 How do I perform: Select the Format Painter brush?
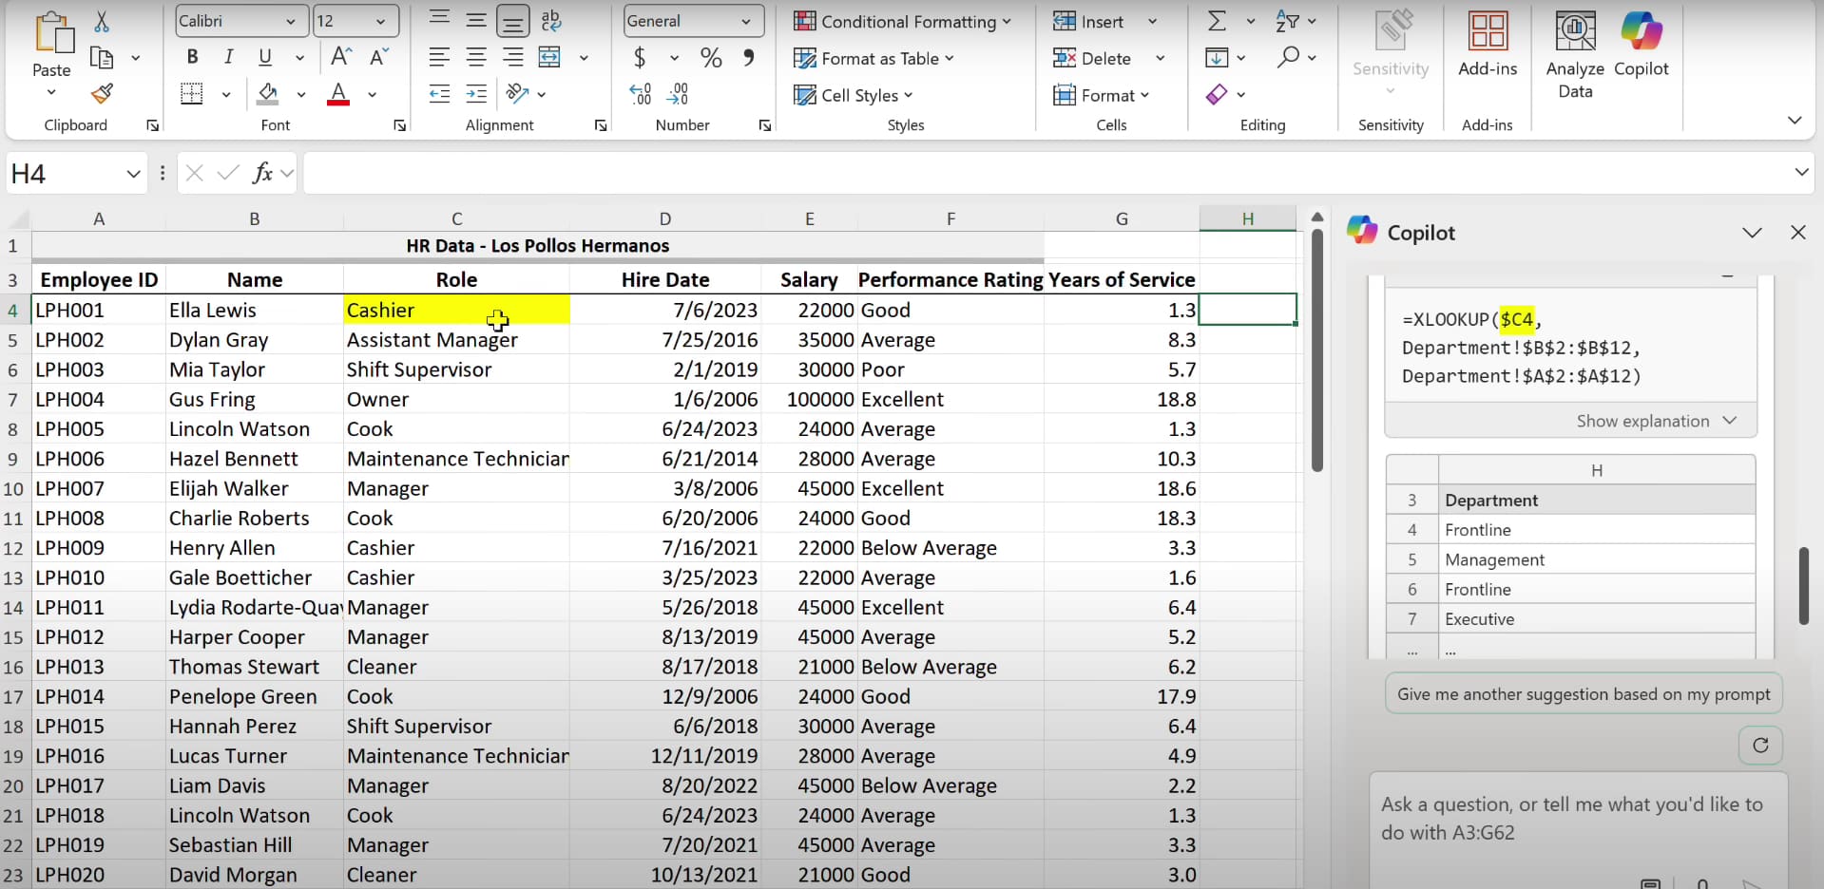102,94
